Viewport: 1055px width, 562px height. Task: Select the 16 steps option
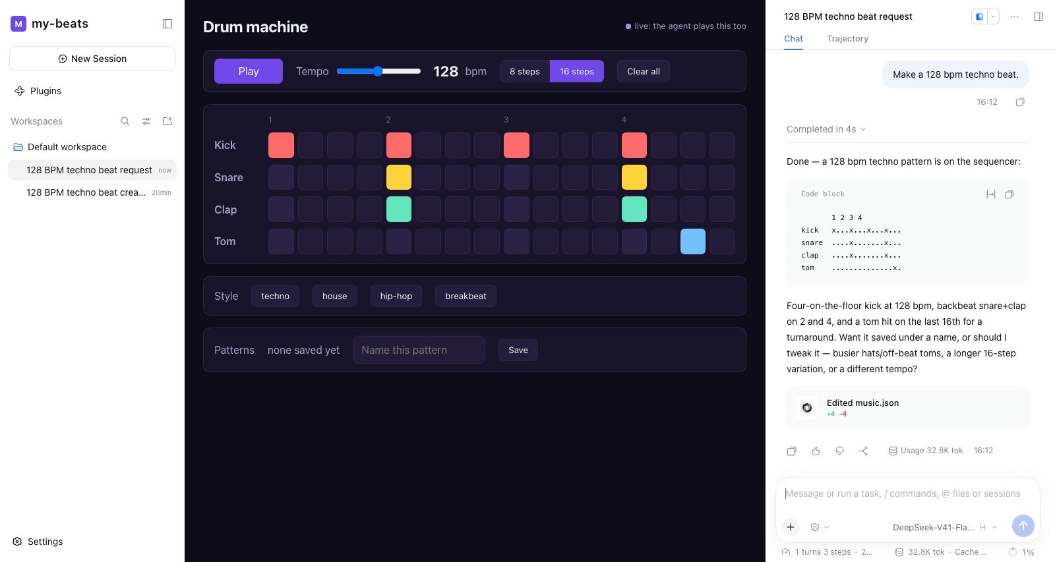(577, 71)
